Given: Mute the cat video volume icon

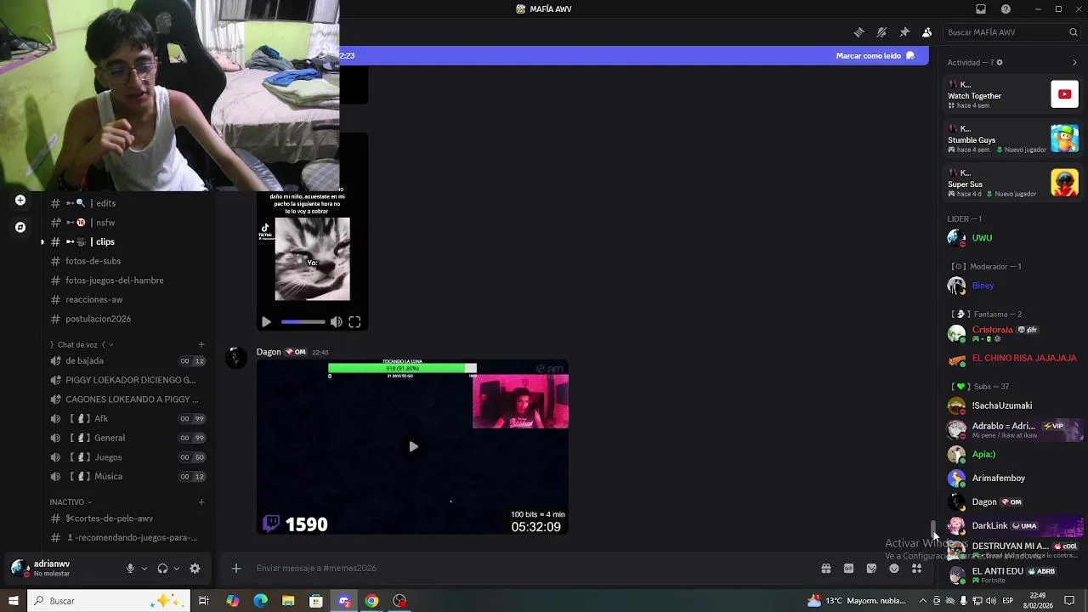Looking at the screenshot, I should point(337,322).
